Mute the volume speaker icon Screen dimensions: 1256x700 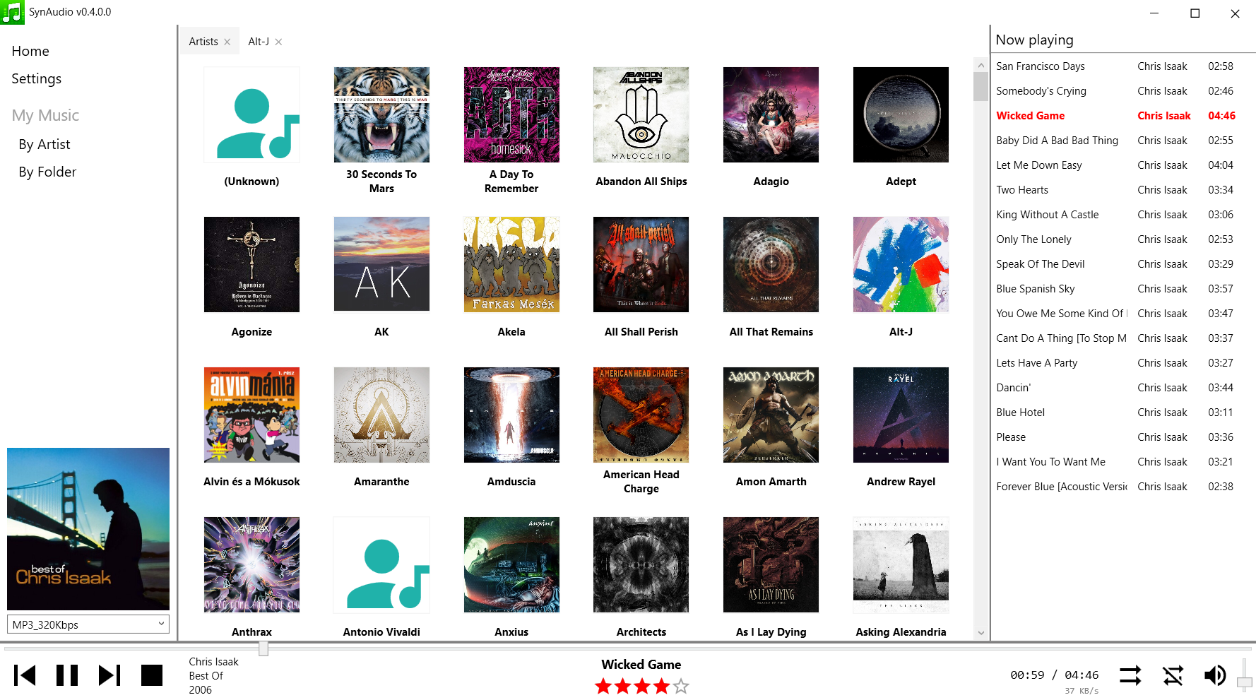(1215, 675)
